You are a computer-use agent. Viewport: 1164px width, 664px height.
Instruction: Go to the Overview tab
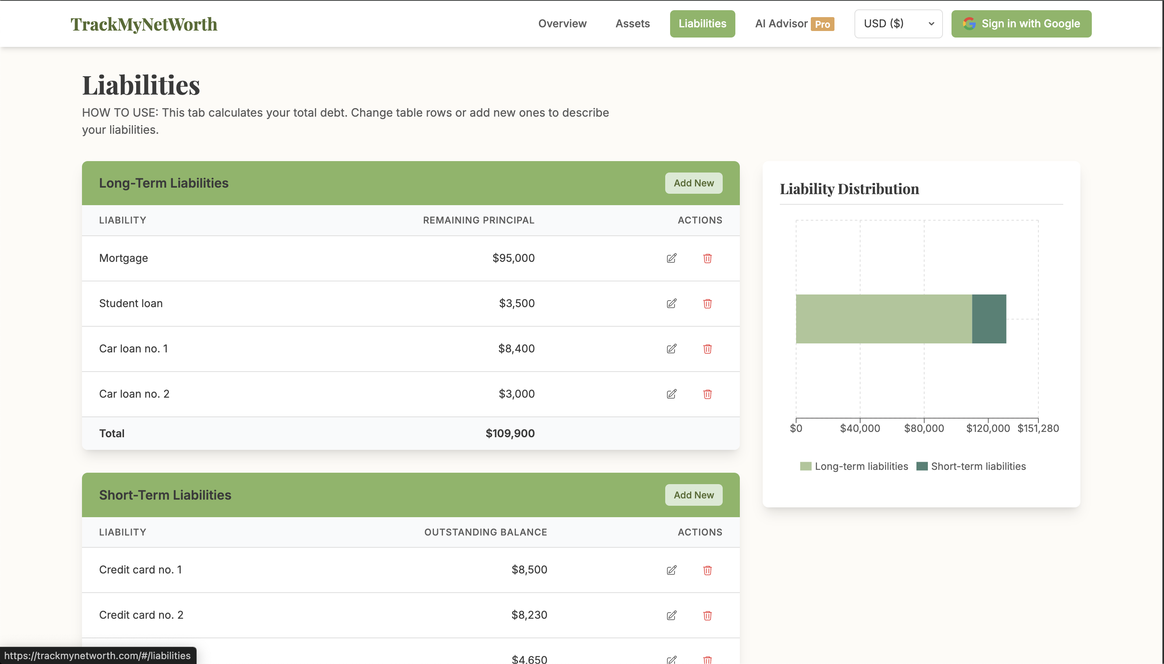562,24
